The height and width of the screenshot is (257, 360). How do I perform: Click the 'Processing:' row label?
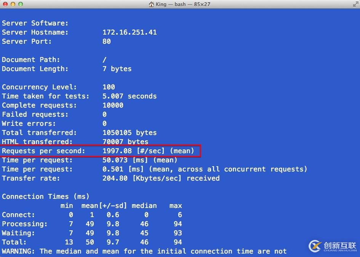[x=24, y=224]
